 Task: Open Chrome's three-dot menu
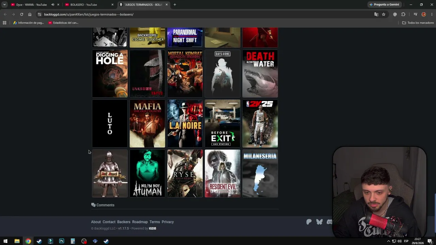(x=432, y=14)
